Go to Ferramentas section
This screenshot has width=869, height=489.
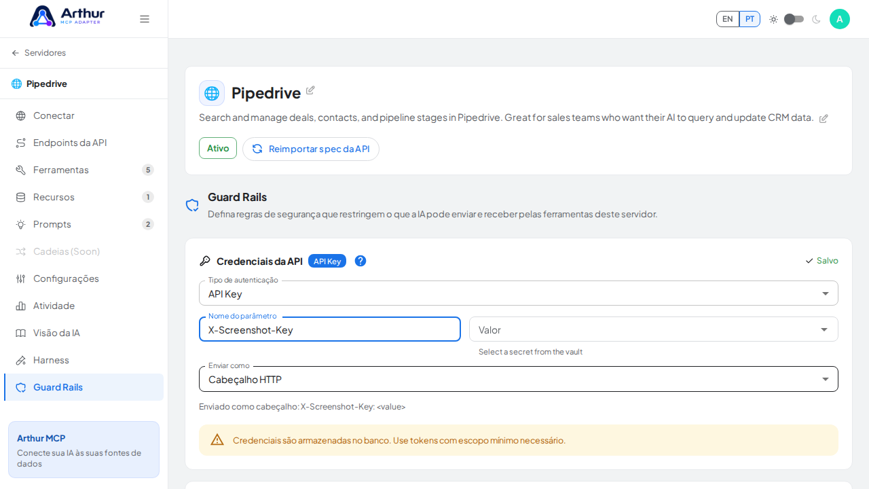pos(84,170)
